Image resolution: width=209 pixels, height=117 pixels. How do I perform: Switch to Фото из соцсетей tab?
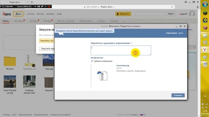pos(65,21)
